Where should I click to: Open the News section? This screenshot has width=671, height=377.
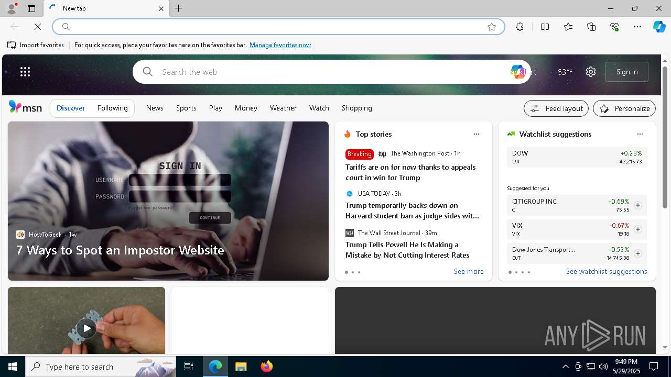tap(155, 108)
